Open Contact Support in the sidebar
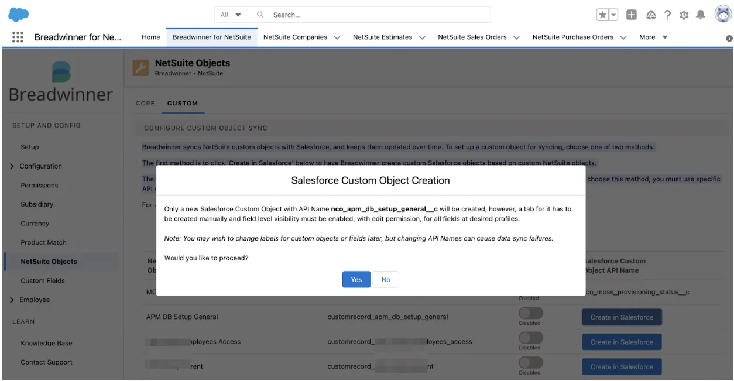The width and height of the screenshot is (734, 381). click(x=46, y=363)
